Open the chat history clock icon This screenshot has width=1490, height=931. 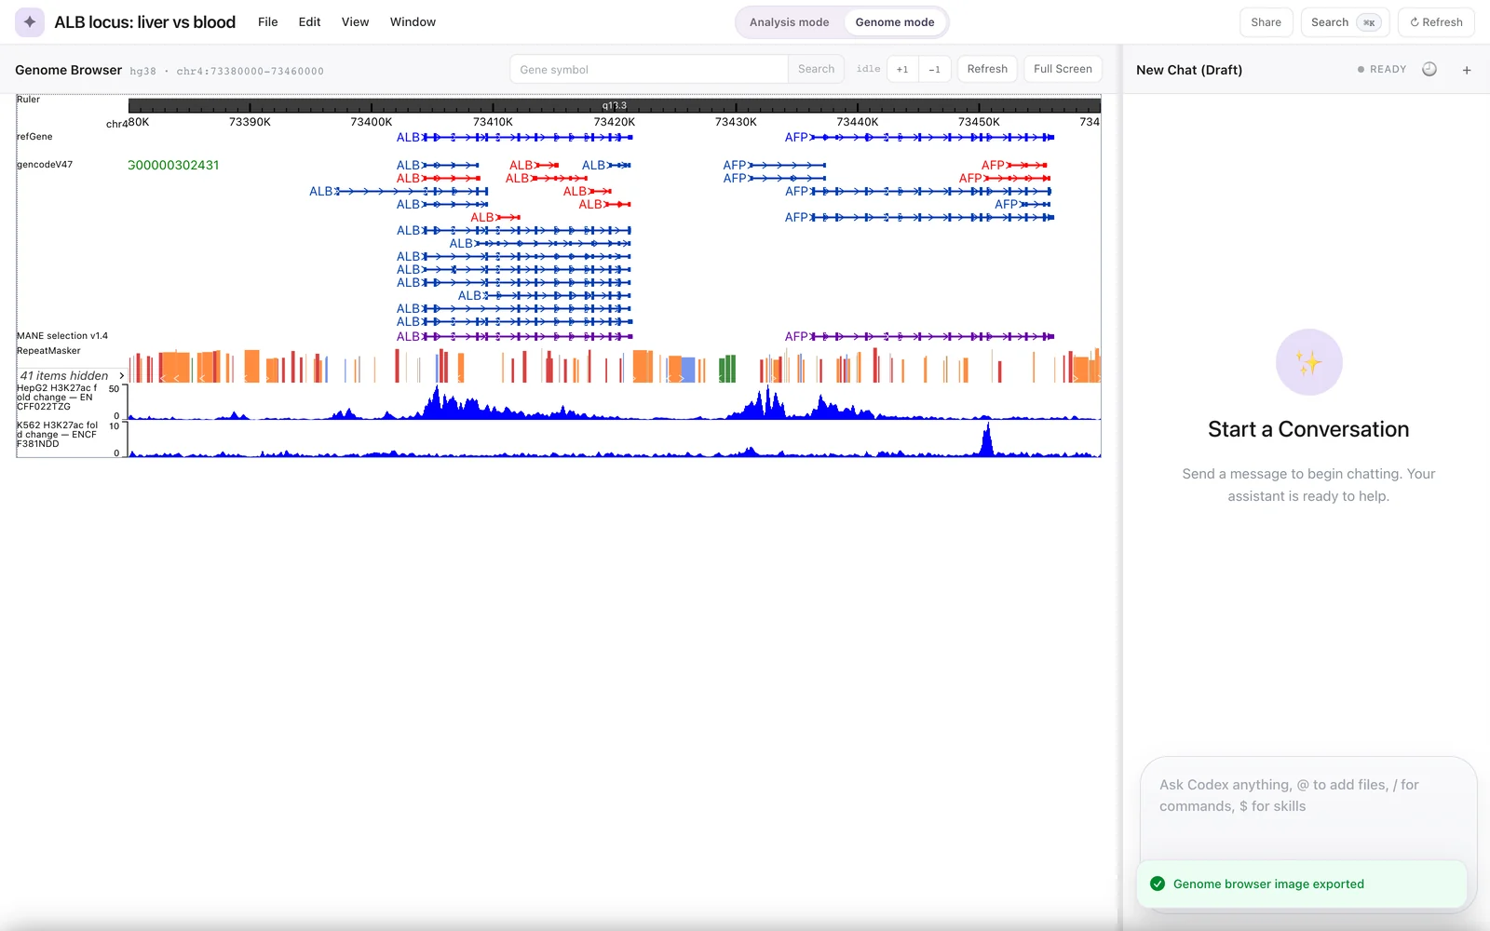[x=1429, y=69]
